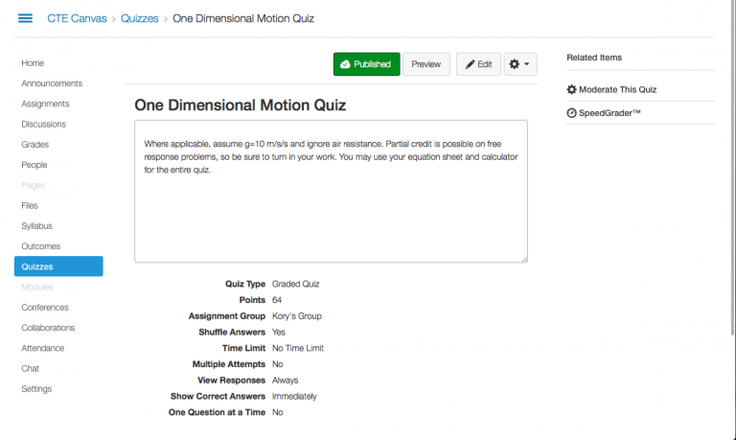This screenshot has width=736, height=440.
Task: Click the Edit pencil button
Action: (x=478, y=64)
